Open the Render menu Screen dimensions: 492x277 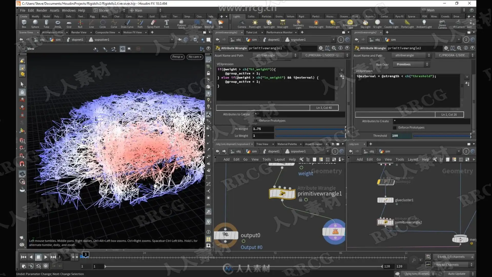tap(42, 11)
